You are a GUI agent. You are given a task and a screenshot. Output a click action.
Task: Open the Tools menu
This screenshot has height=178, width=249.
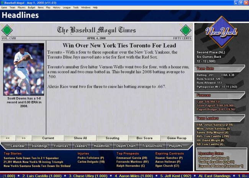coord(76,7)
